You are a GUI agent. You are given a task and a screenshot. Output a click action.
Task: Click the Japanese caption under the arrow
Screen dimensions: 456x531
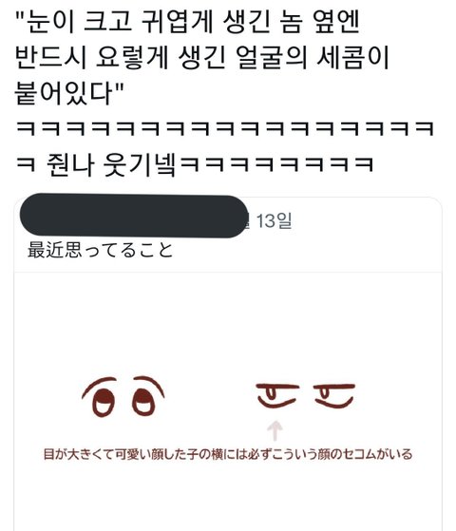coord(228,454)
